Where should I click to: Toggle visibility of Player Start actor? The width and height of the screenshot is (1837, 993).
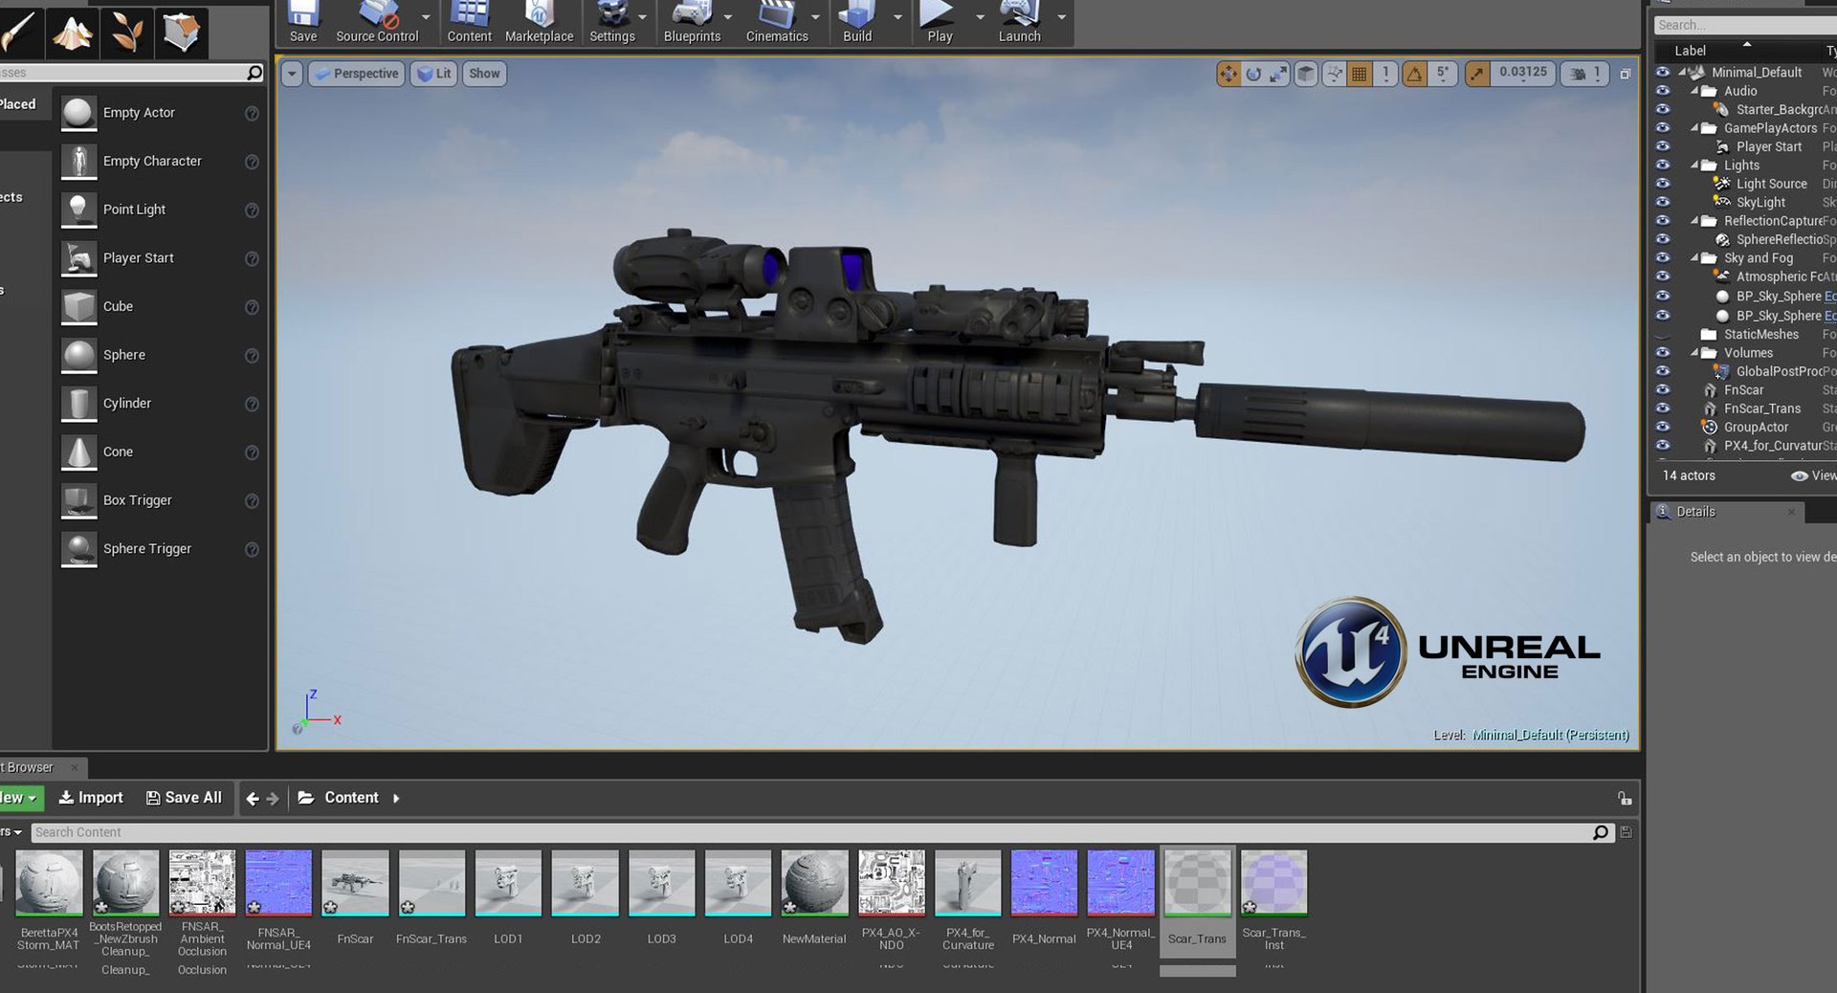pos(1663,146)
